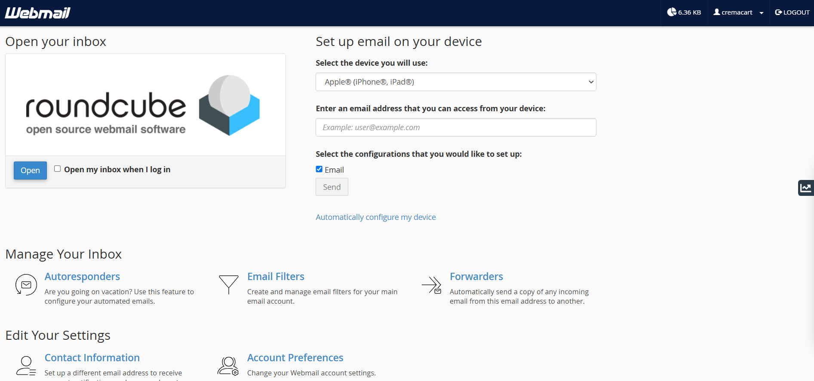Click the blue Open button
This screenshot has height=381, width=814.
click(30, 171)
